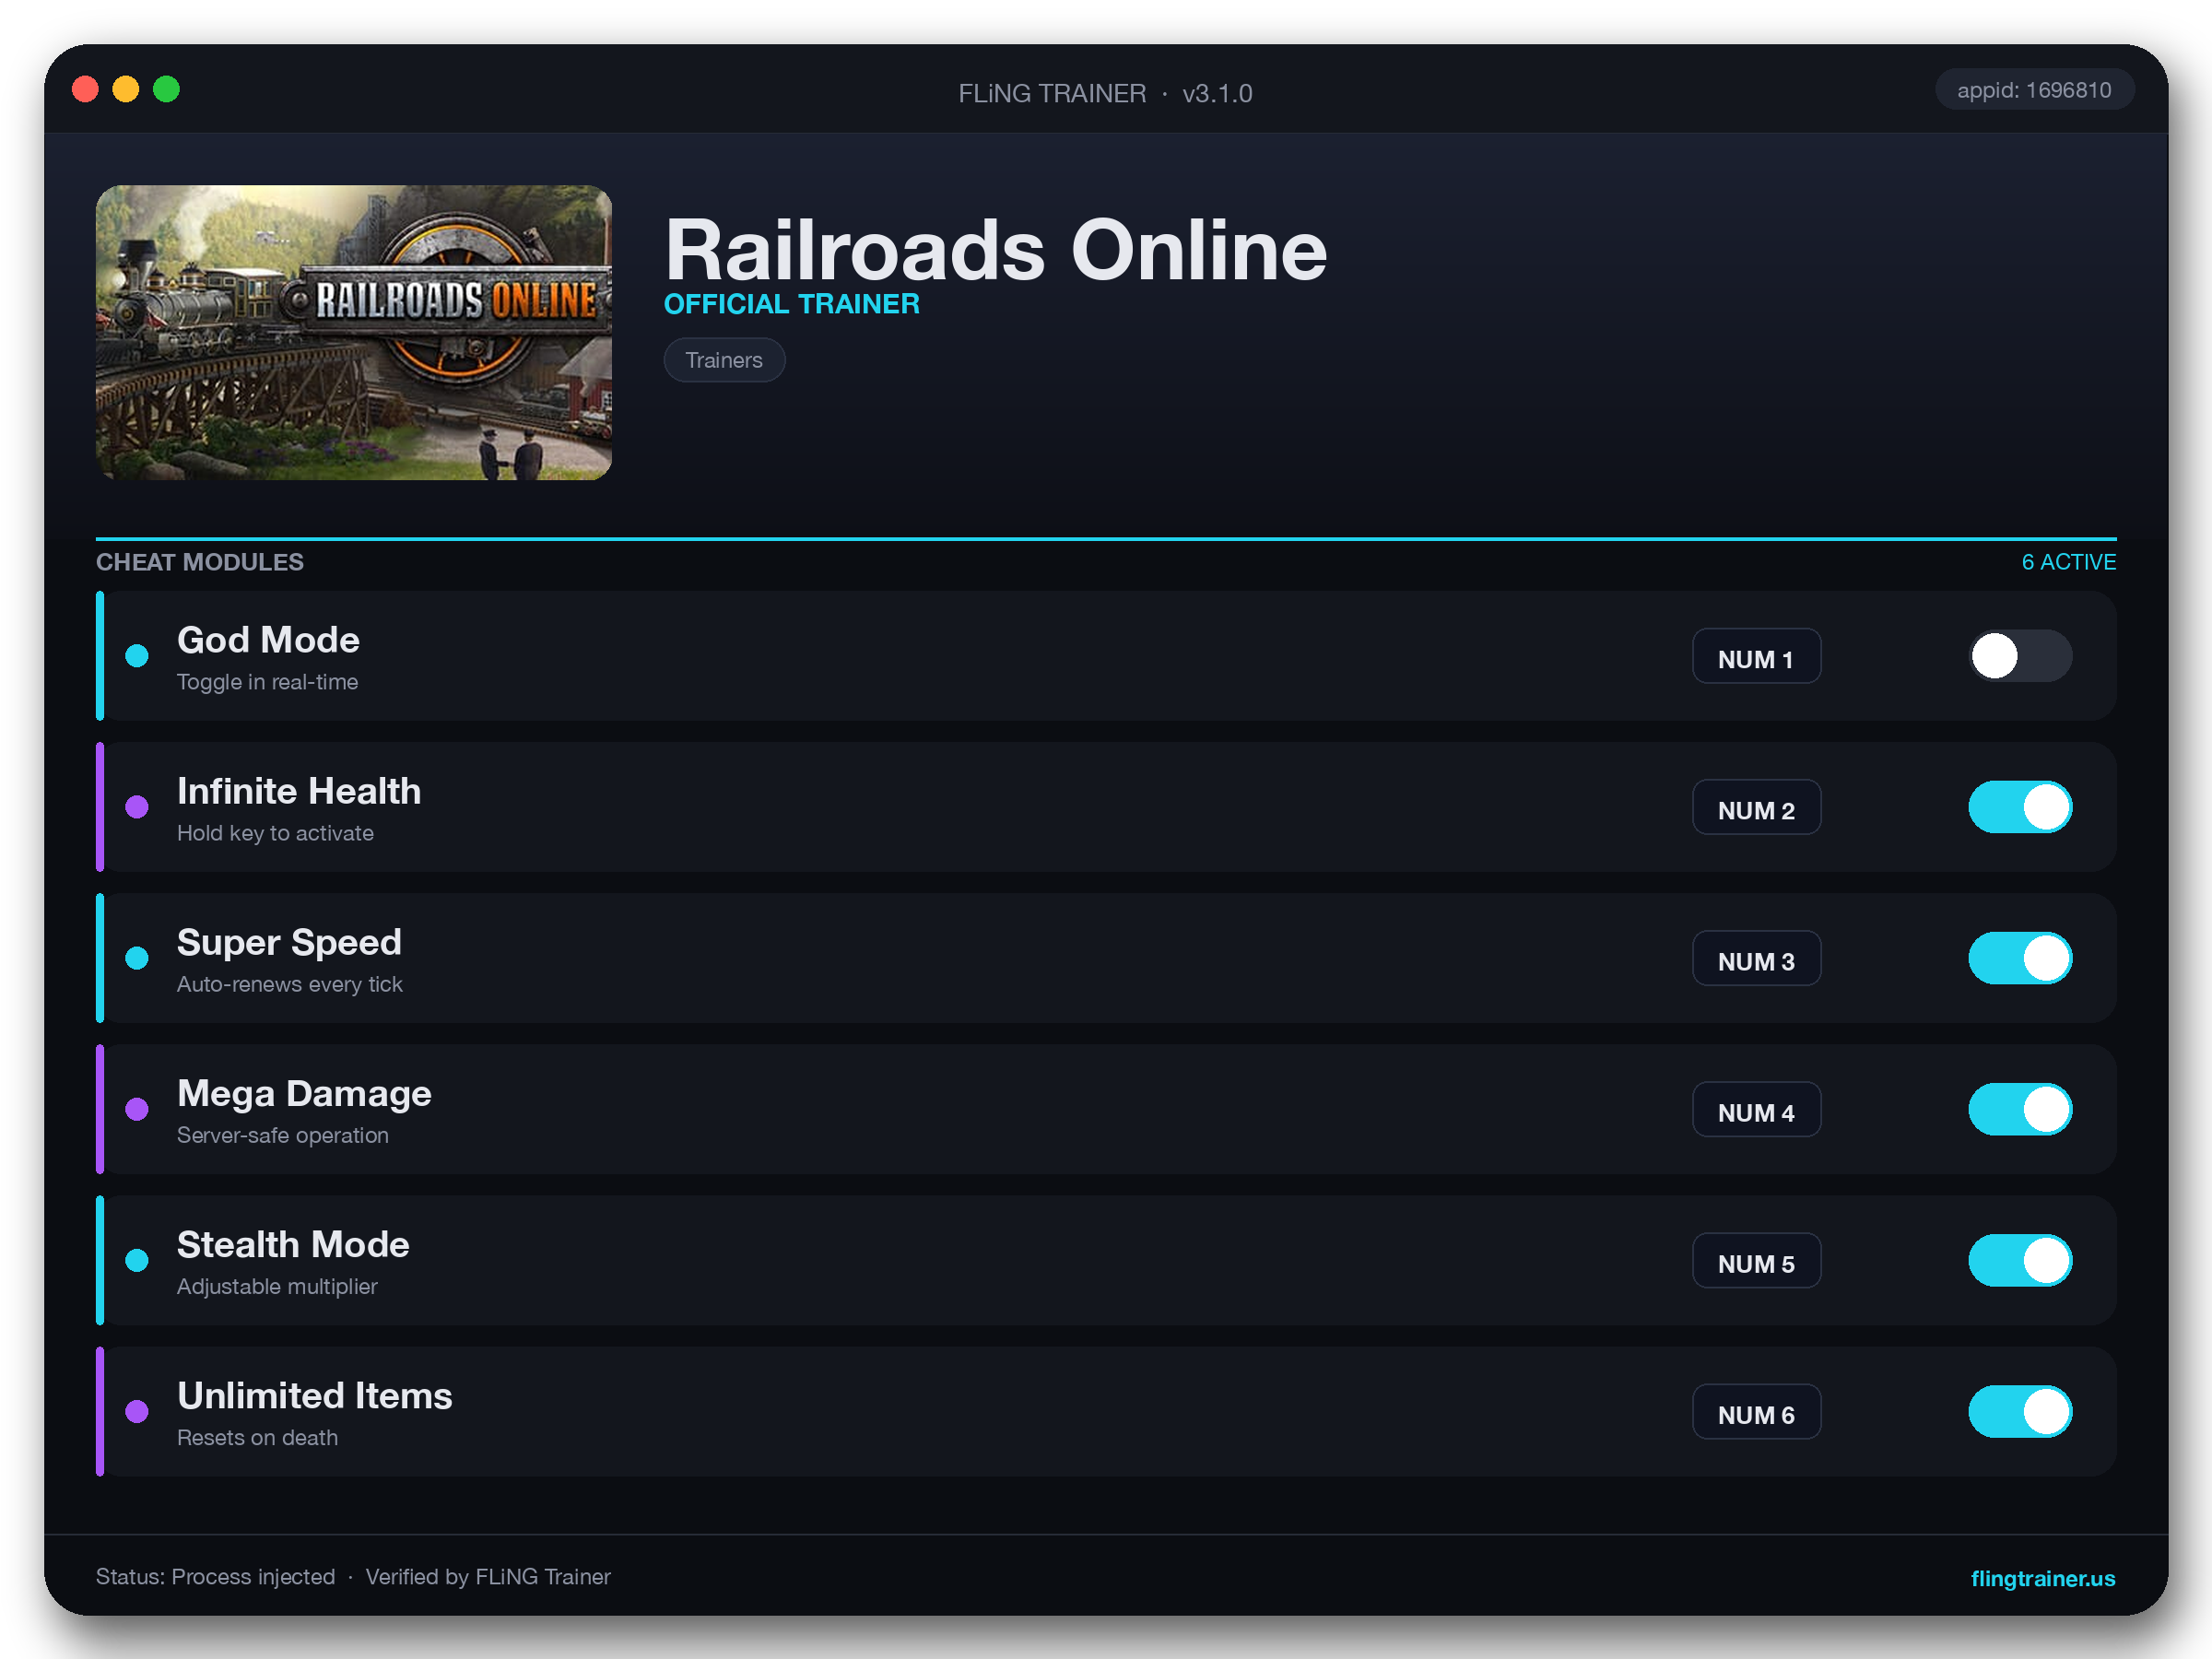Select the NUM 3 hotkey button
Screen dimensions: 2212x1659
click(x=1756, y=958)
